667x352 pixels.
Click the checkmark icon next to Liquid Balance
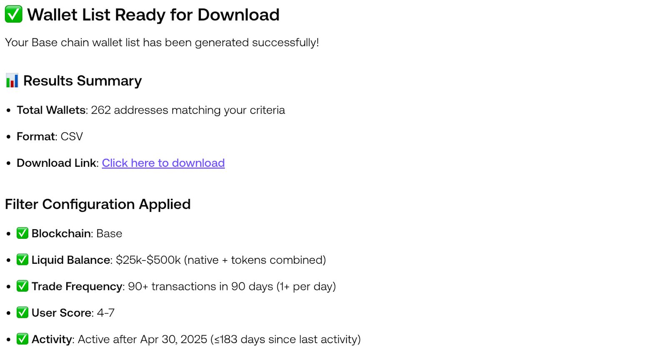pos(23,260)
